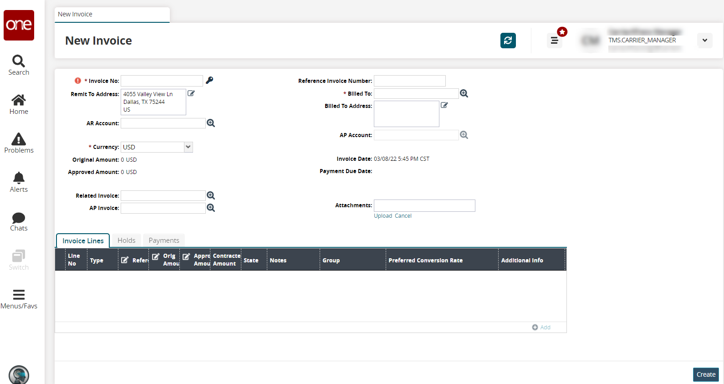The height and width of the screenshot is (384, 724).
Task: Click the Upload link under Attachments
Action: (x=383, y=216)
